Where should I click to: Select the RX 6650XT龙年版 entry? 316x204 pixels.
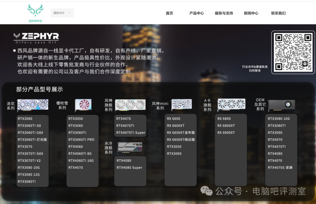[x=181, y=133]
